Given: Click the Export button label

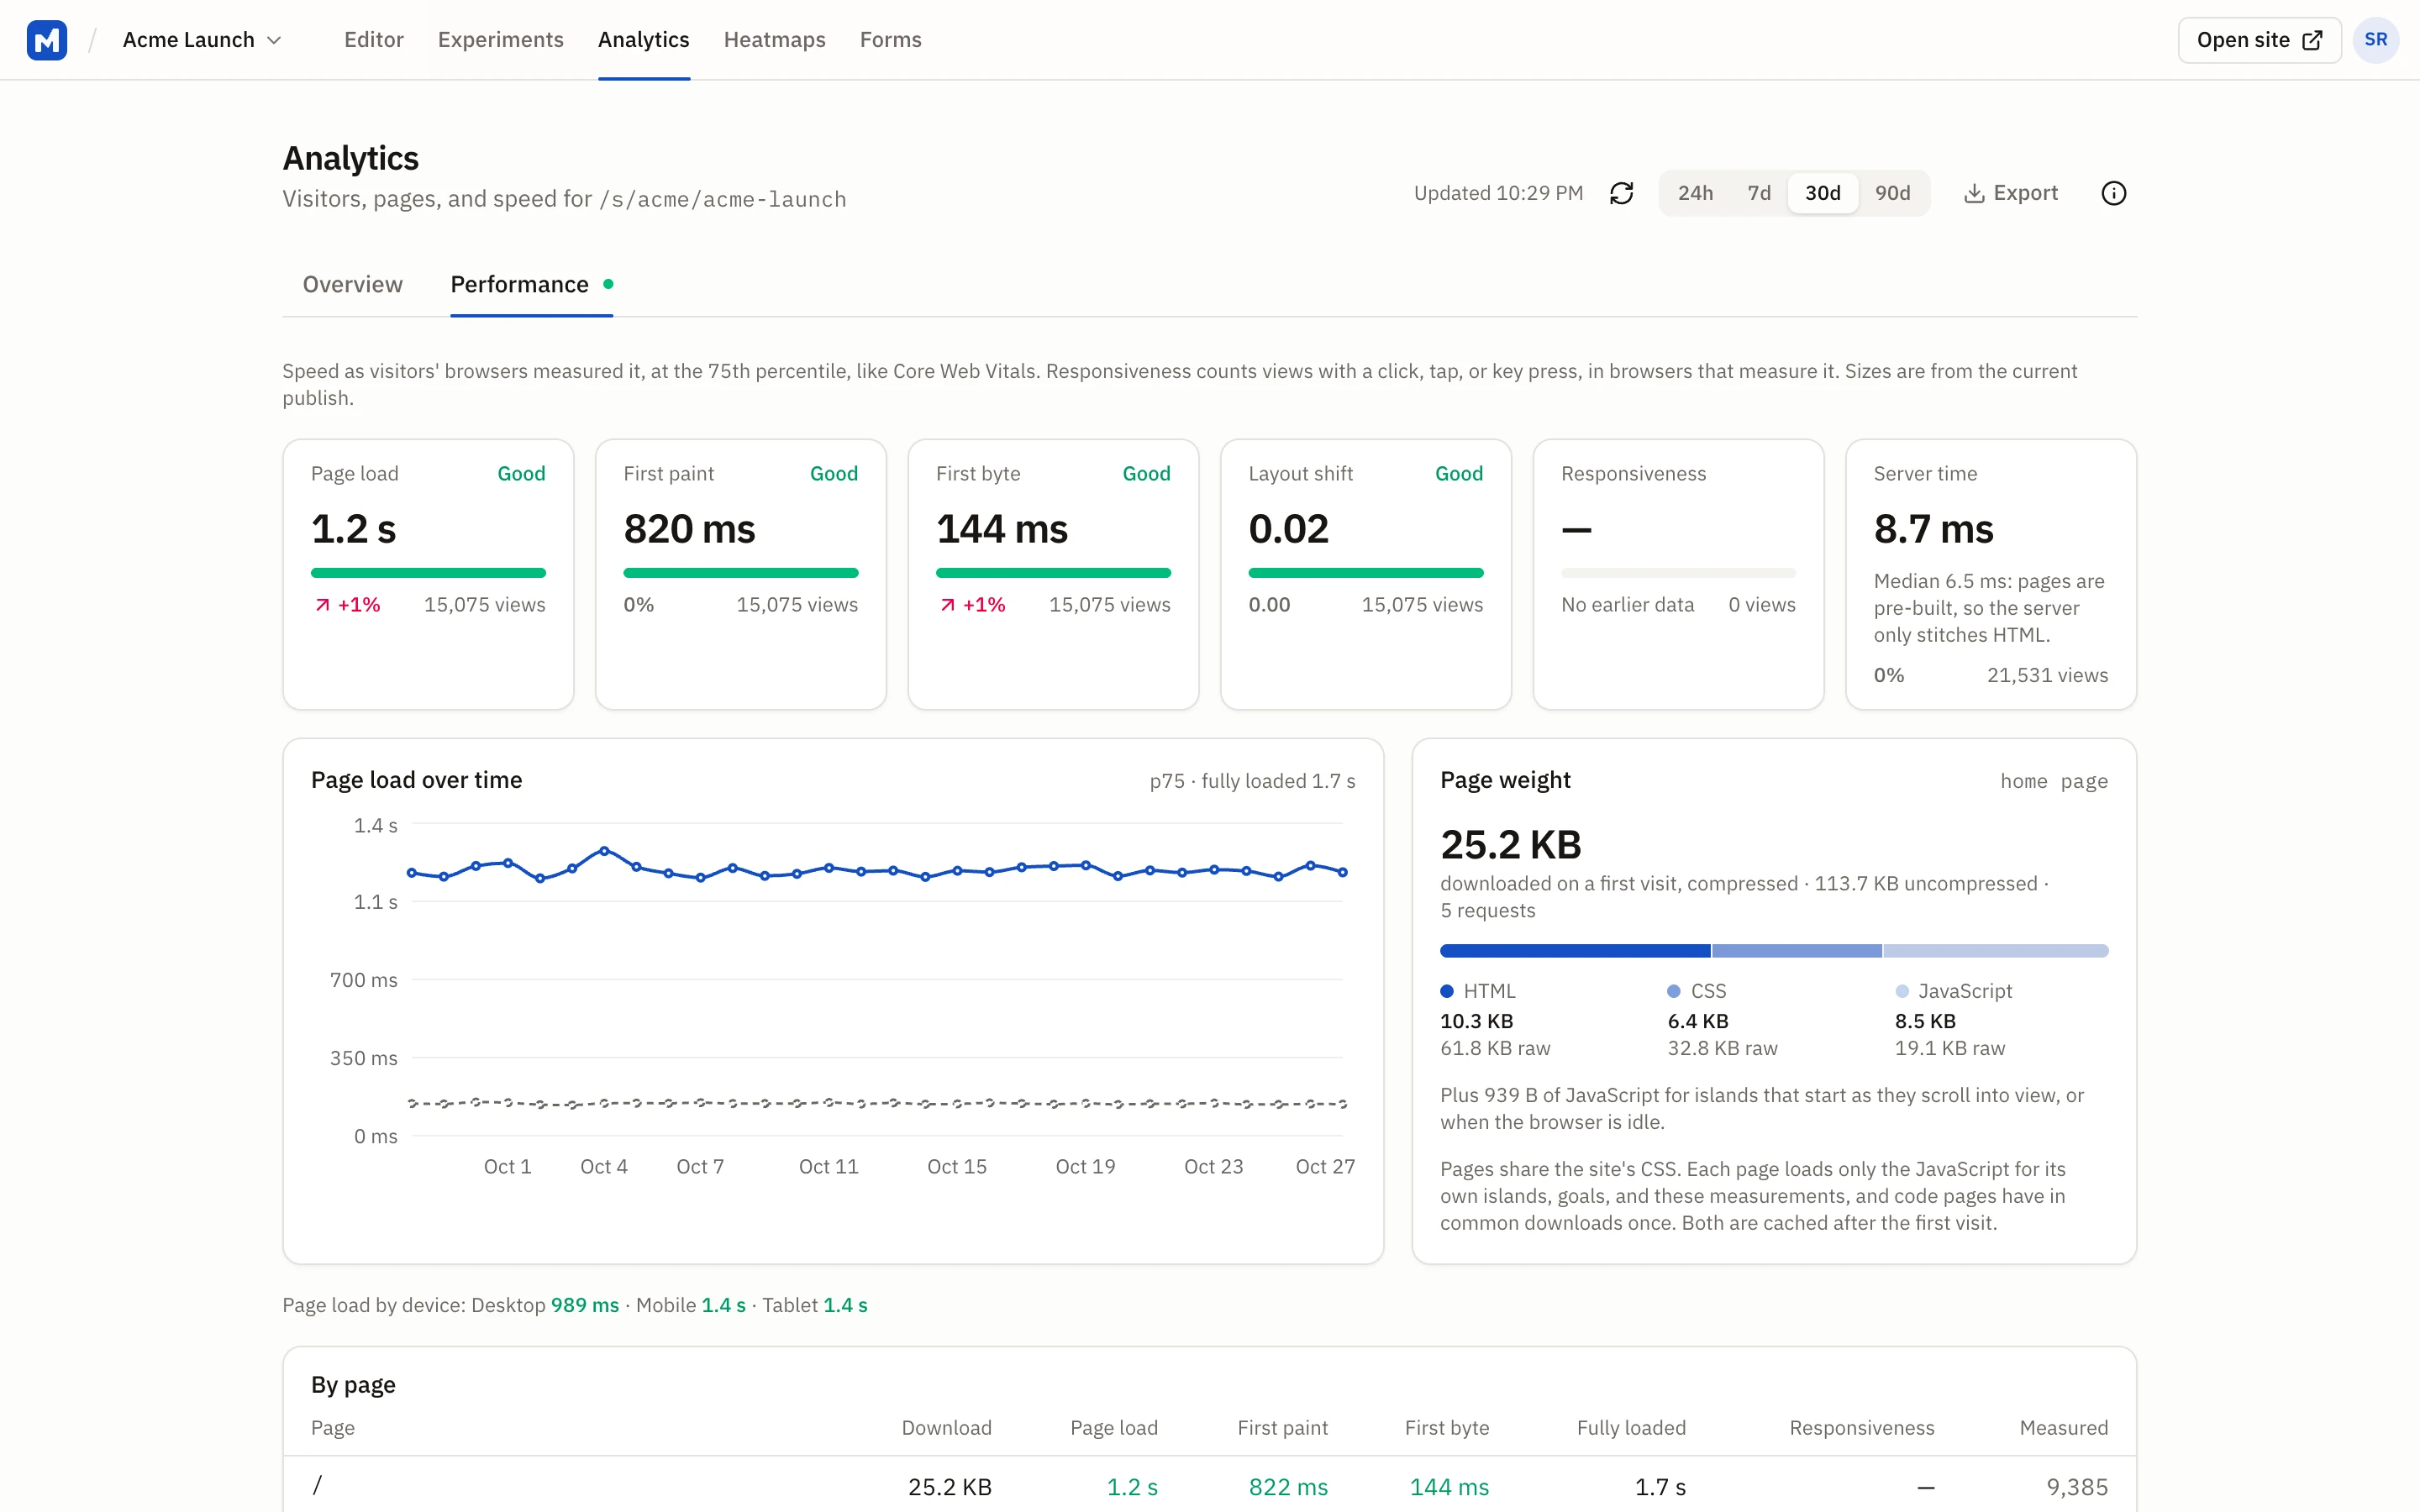Looking at the screenshot, I should pos(2025,193).
